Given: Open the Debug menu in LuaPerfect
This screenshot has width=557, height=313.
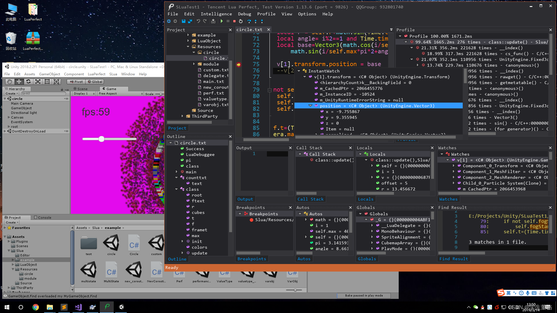Looking at the screenshot, I should click(x=244, y=14).
